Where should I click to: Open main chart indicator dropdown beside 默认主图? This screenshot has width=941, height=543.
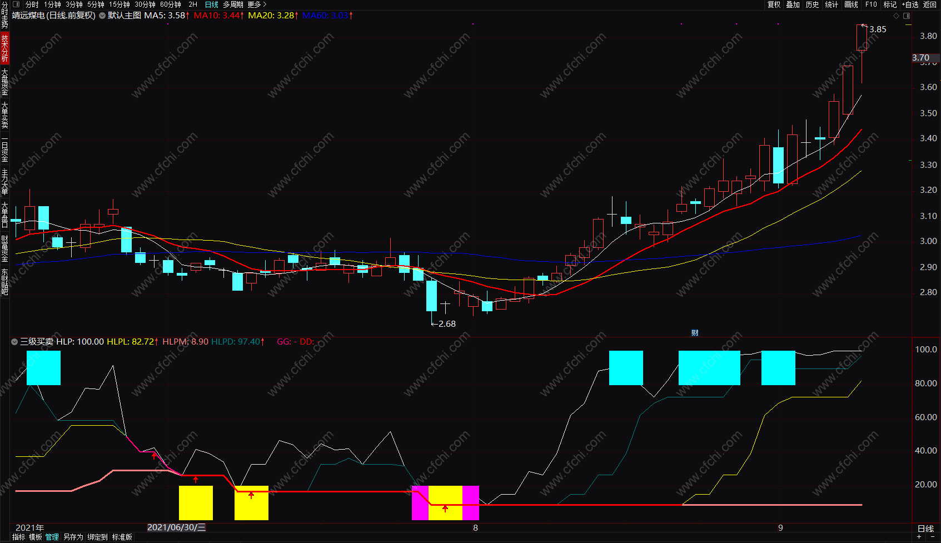[x=102, y=16]
